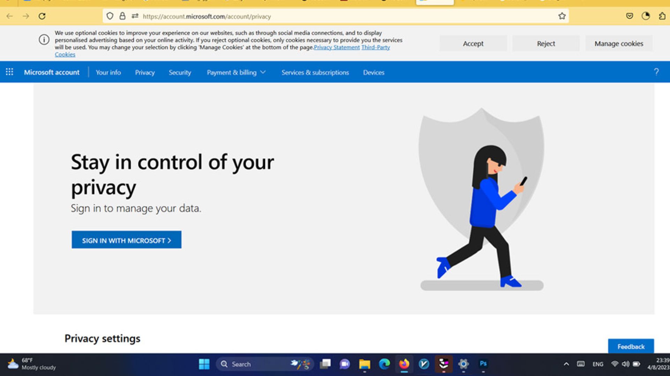Open the volume speaker tray icon
This screenshot has height=376, width=670.
point(625,364)
